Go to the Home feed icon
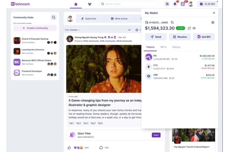The image size is (229, 152). point(76,4)
